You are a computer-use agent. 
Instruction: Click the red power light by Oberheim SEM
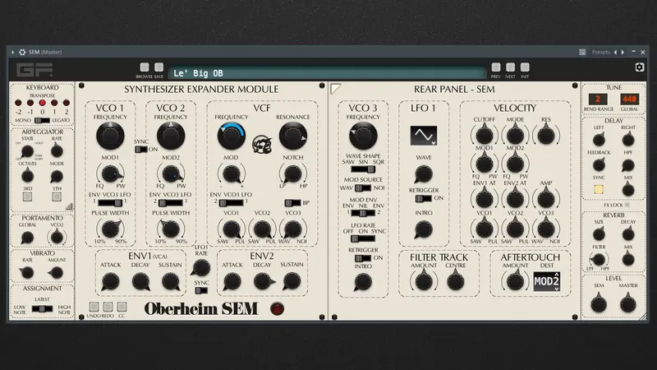coord(277,309)
